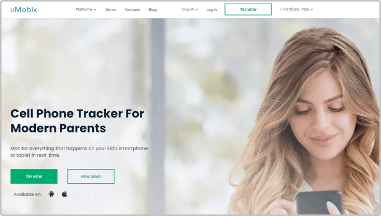Click the chevron beside the phone number

pos(312,9)
